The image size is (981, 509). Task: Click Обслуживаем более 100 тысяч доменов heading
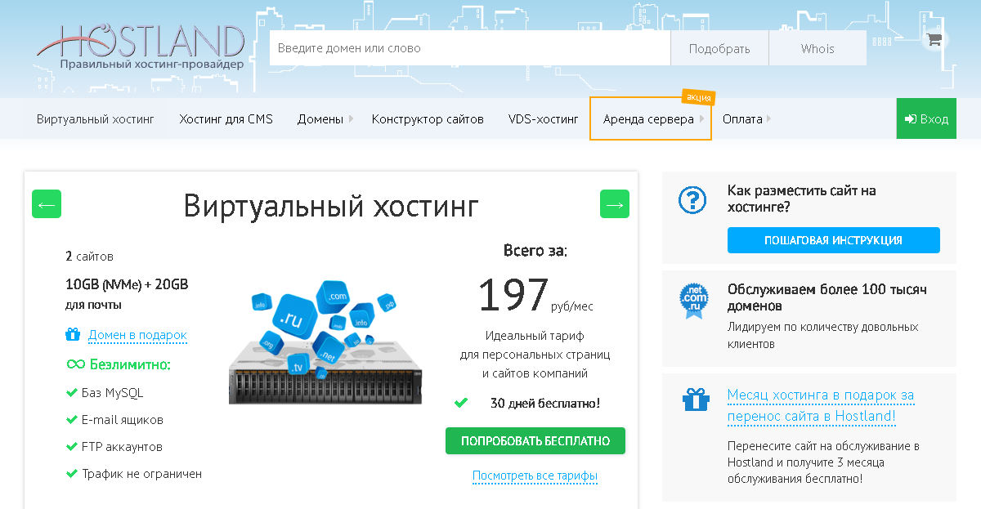(827, 297)
